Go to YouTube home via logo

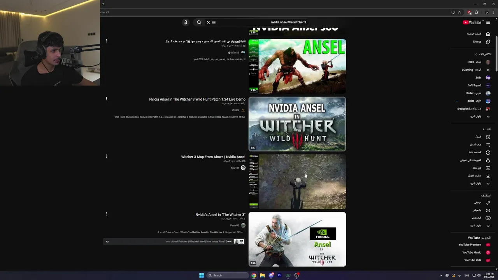(472, 22)
